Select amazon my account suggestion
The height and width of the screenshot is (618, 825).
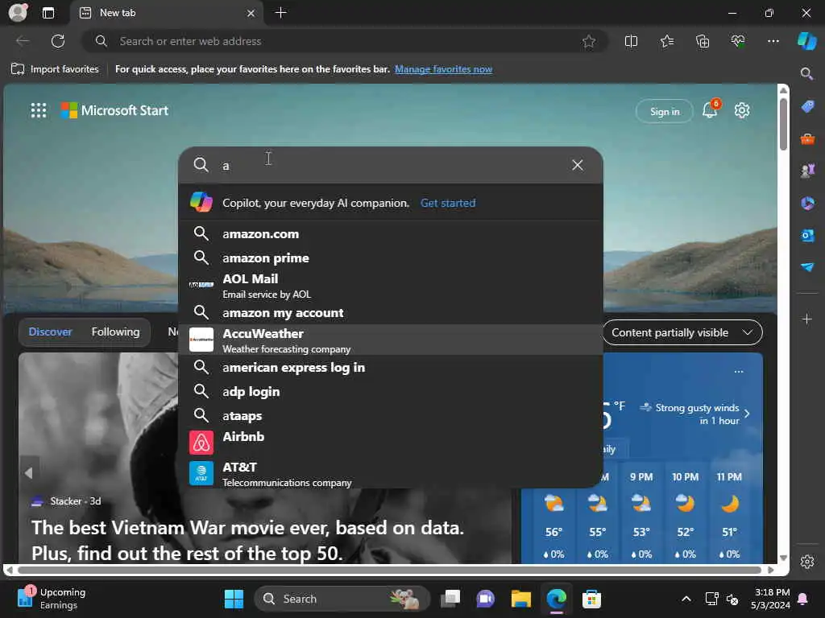tap(391, 313)
